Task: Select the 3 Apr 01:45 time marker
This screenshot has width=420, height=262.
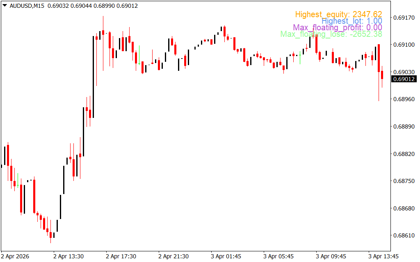Action: click(226, 256)
